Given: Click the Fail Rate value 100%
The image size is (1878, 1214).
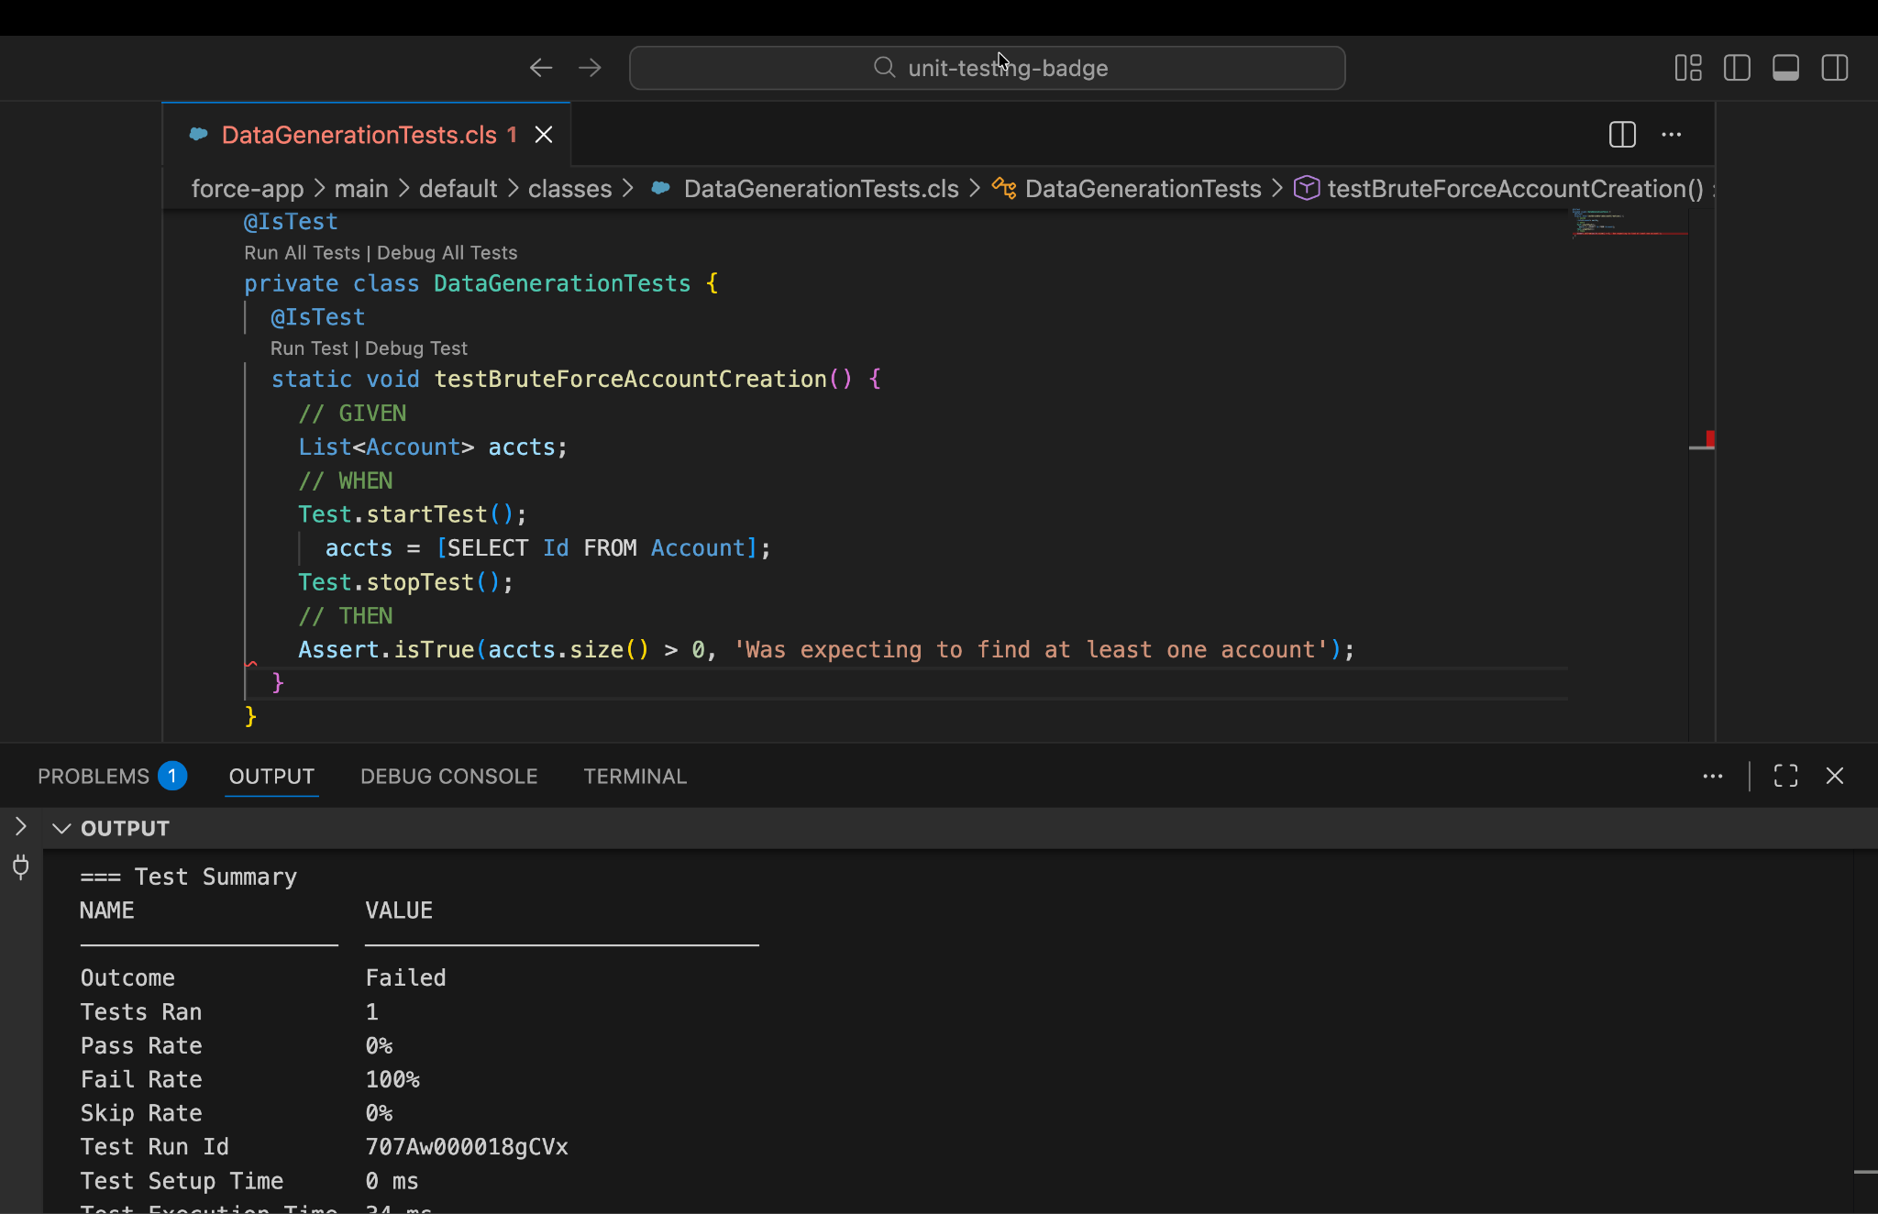Looking at the screenshot, I should pos(392,1080).
